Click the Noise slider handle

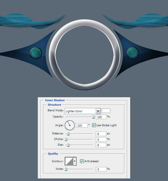[66, 169]
